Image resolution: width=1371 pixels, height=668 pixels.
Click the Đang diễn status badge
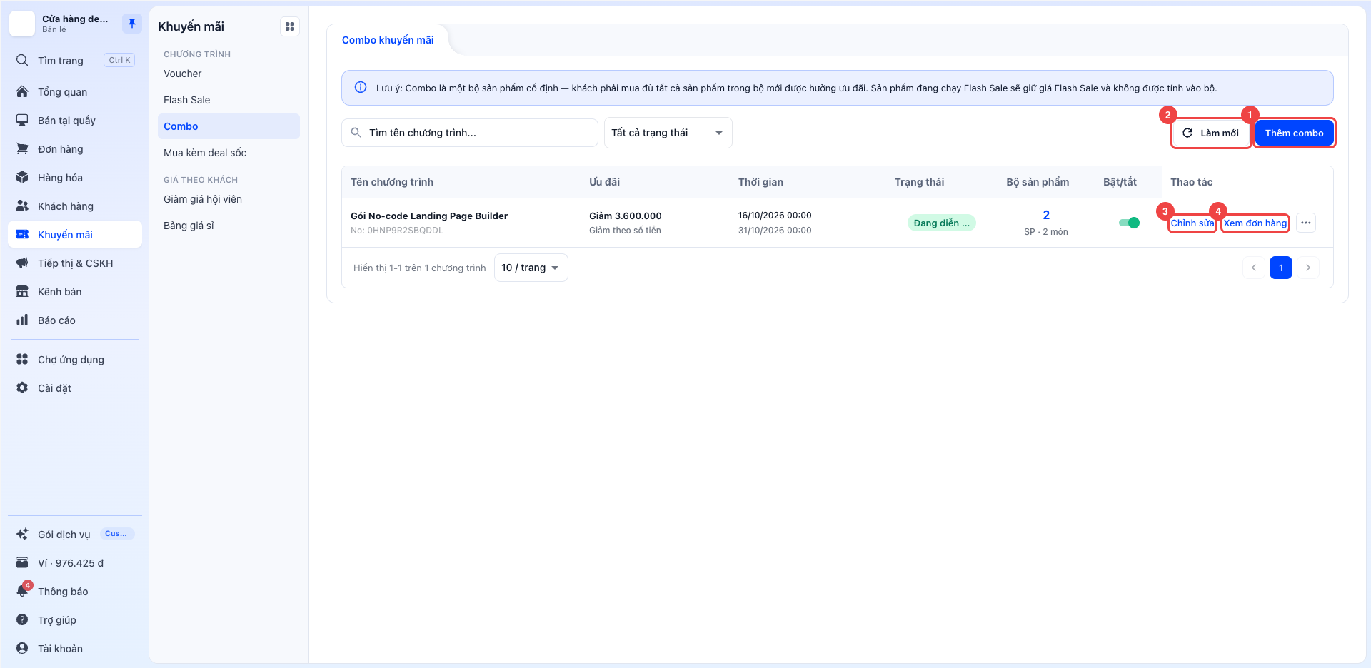pos(941,223)
